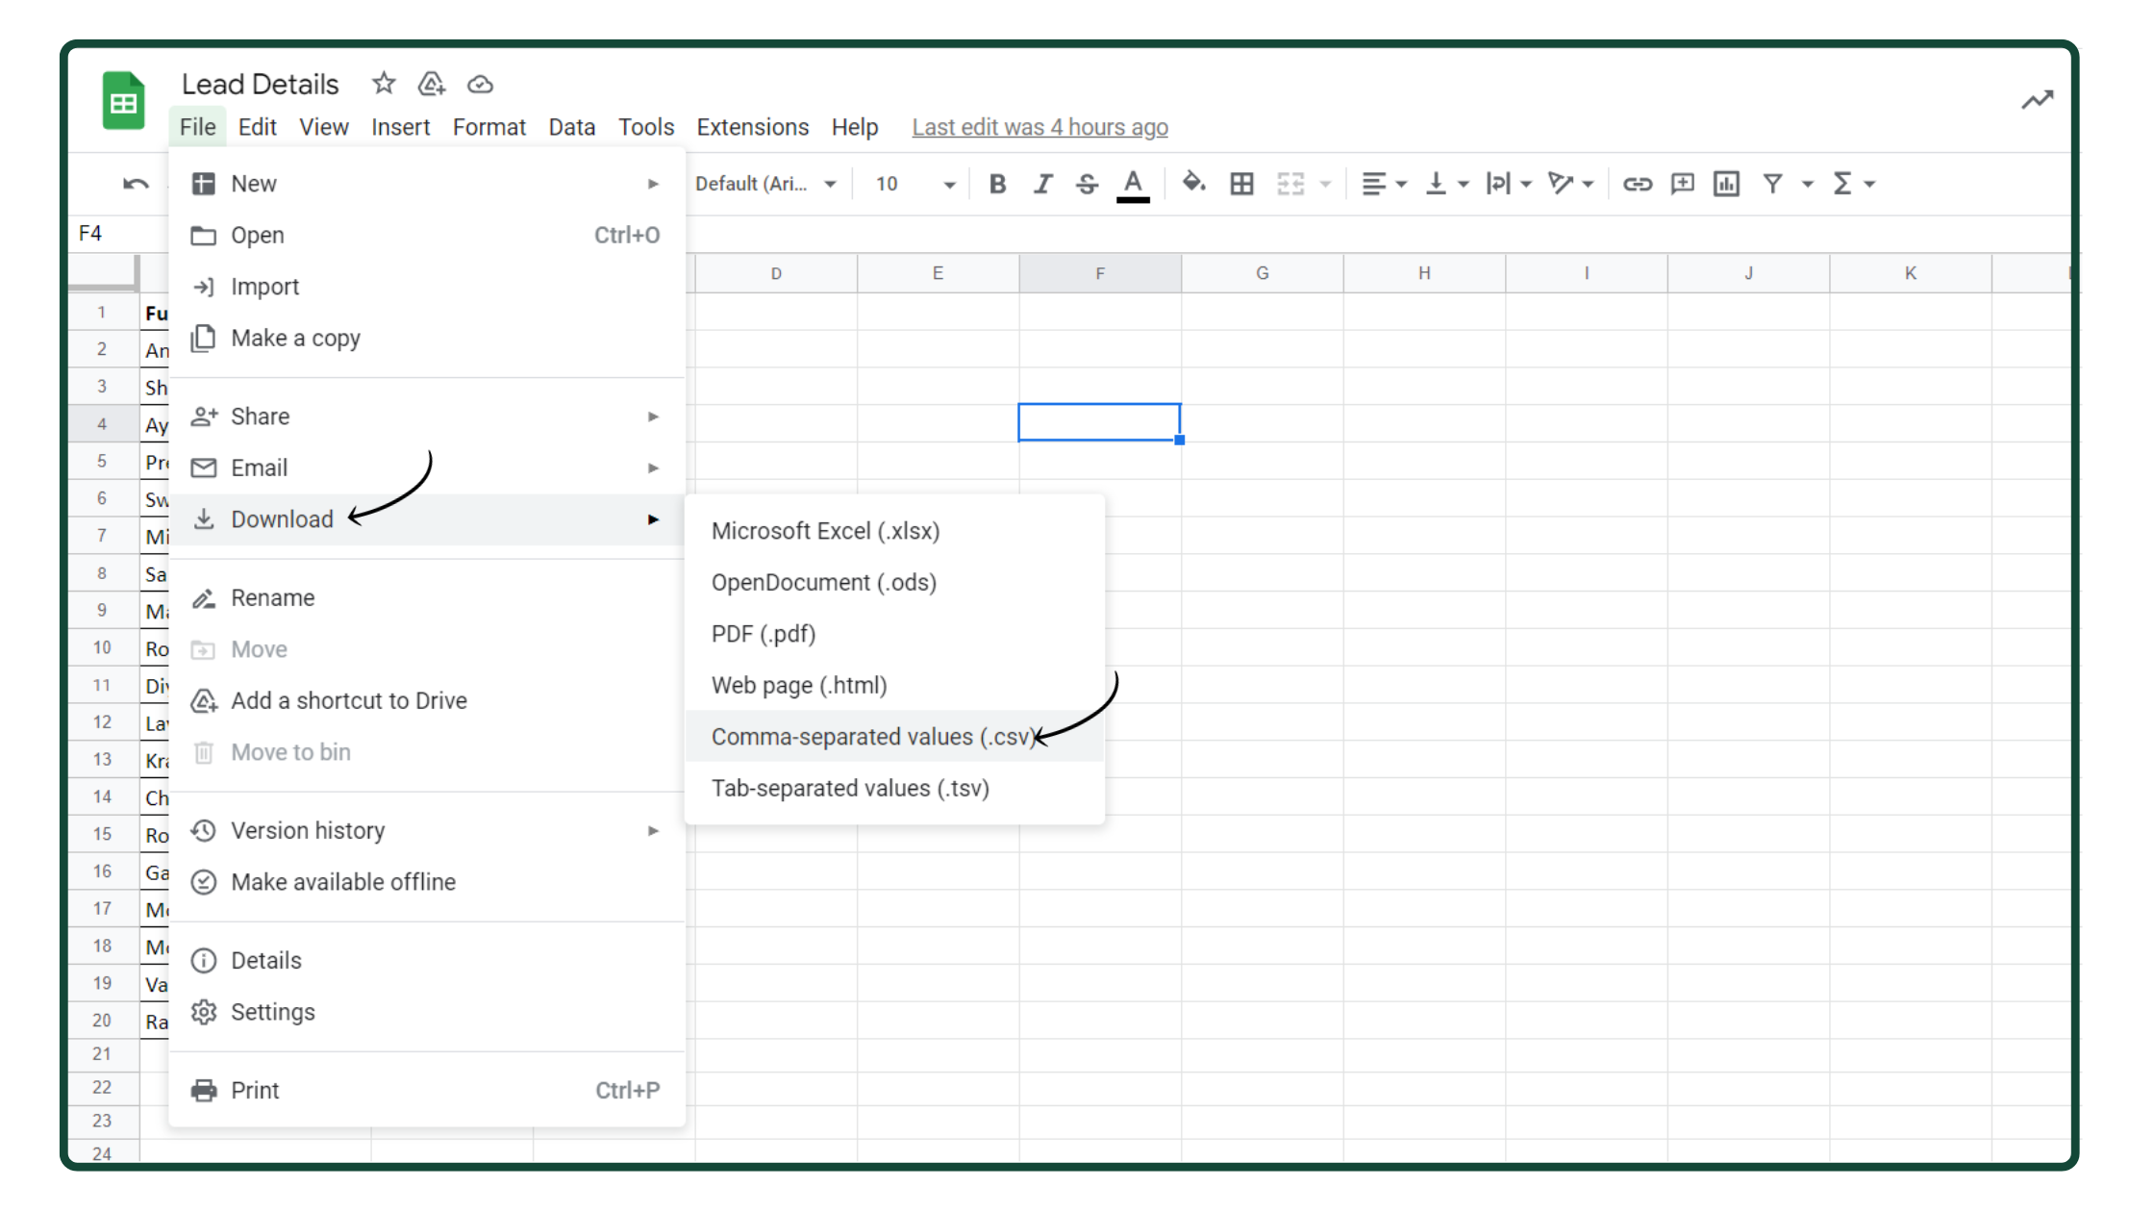Screen dimensions: 2154x1212
Task: Click the Bold formatting icon
Action: 997,184
